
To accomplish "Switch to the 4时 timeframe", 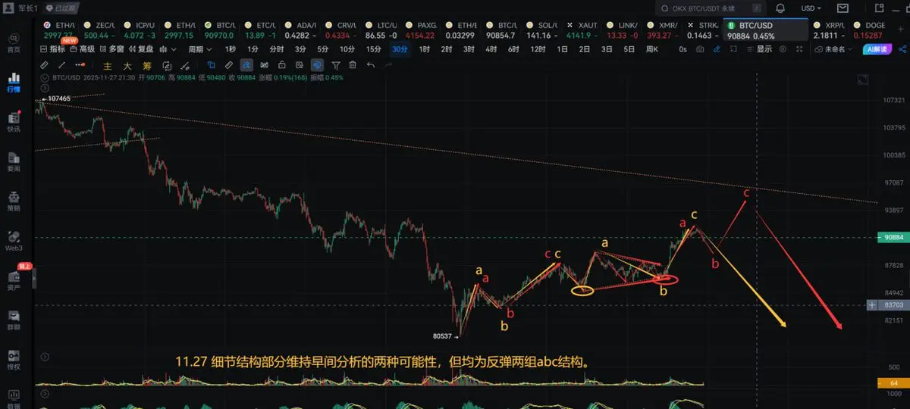I will pos(491,48).
